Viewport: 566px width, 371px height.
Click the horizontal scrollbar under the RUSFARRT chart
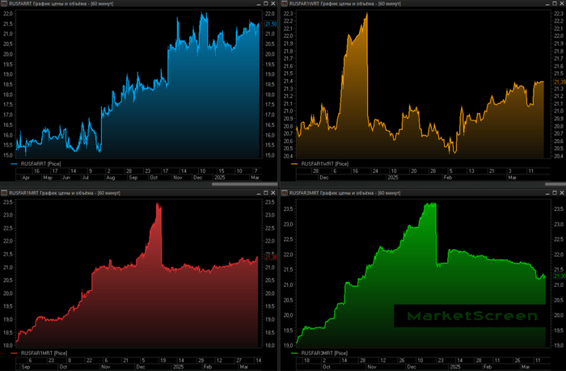243,184
